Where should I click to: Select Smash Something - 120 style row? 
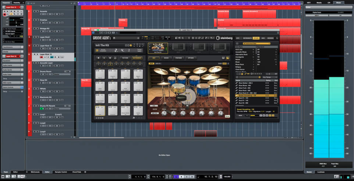pos(256,96)
